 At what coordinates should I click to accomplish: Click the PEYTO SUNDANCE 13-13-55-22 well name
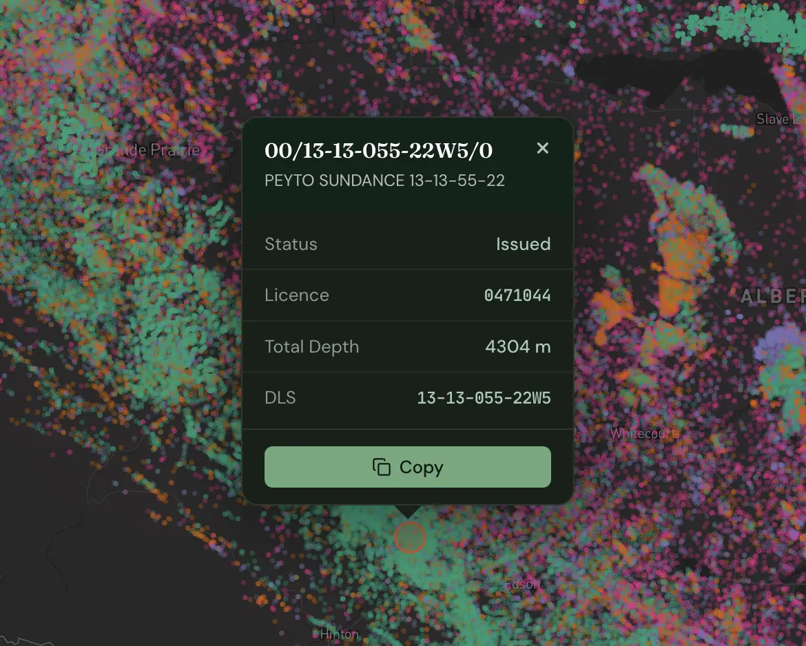click(x=384, y=180)
